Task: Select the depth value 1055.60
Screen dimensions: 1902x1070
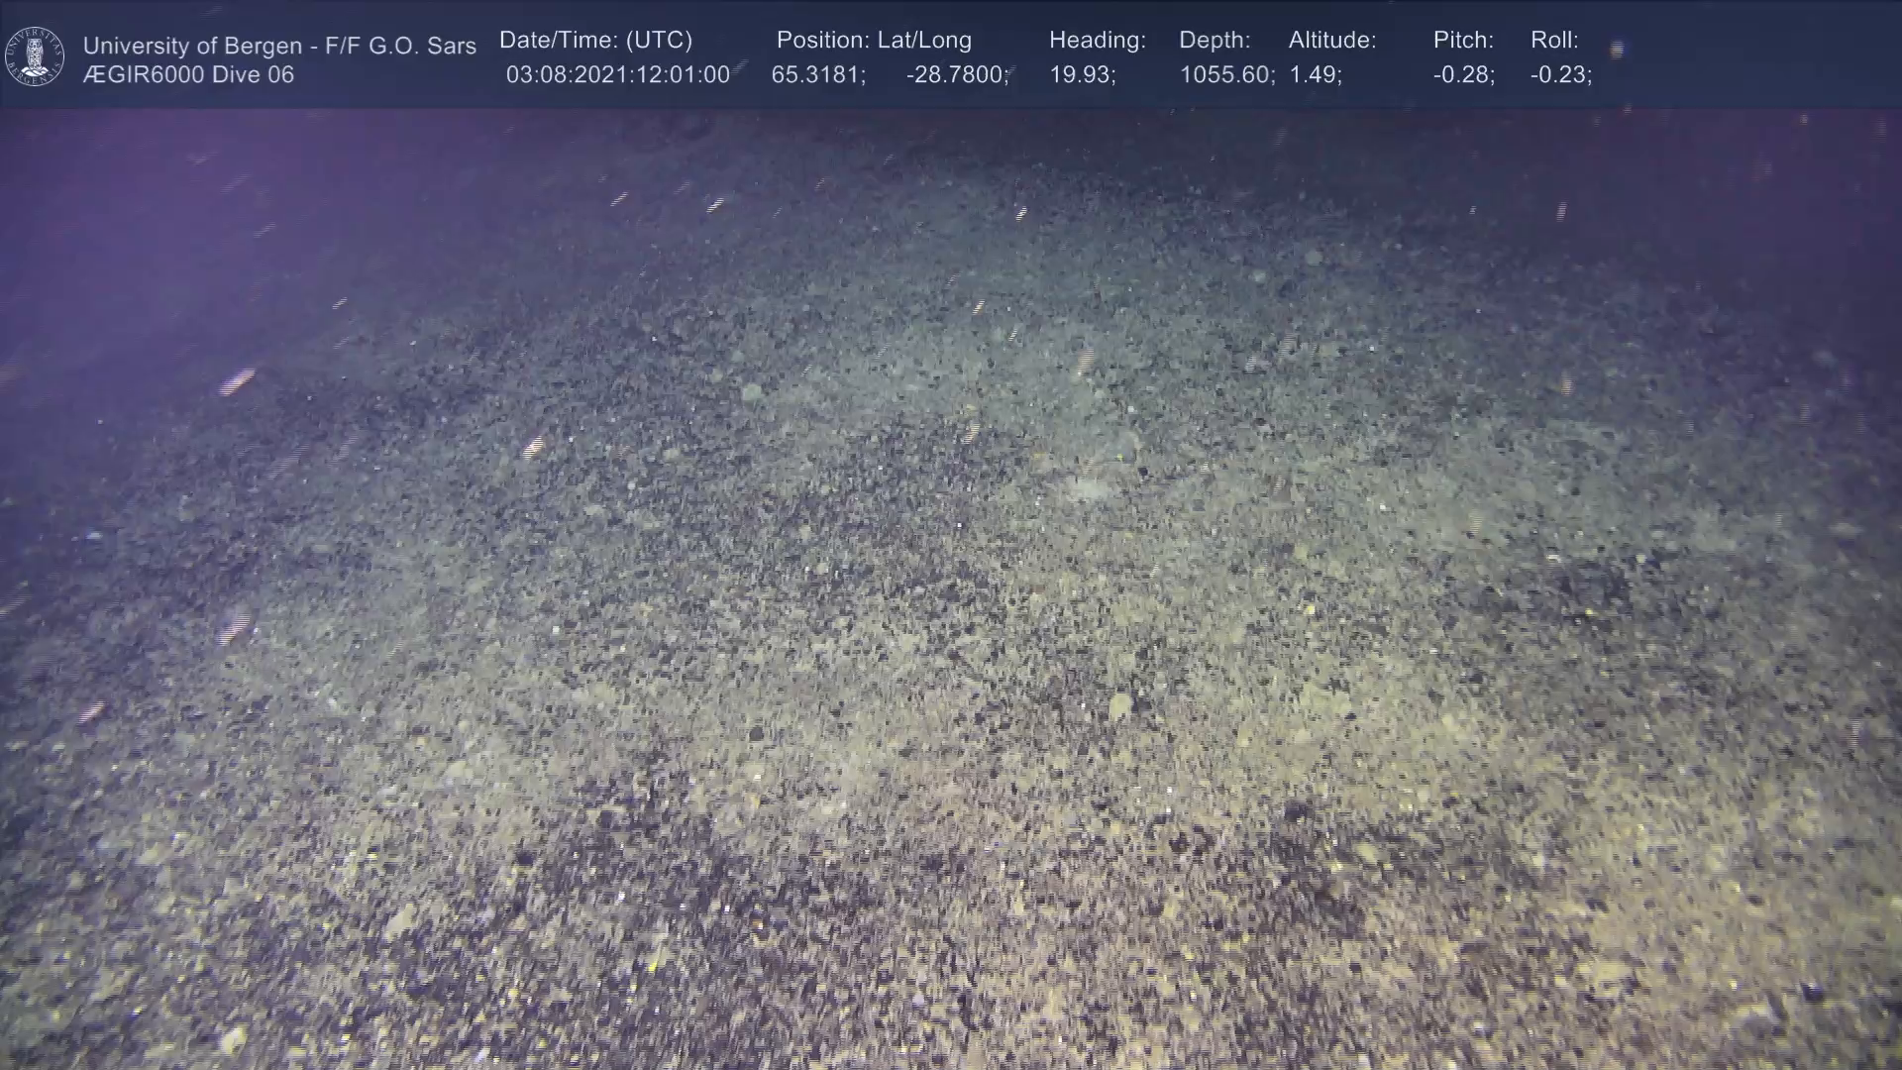Action: [1226, 75]
